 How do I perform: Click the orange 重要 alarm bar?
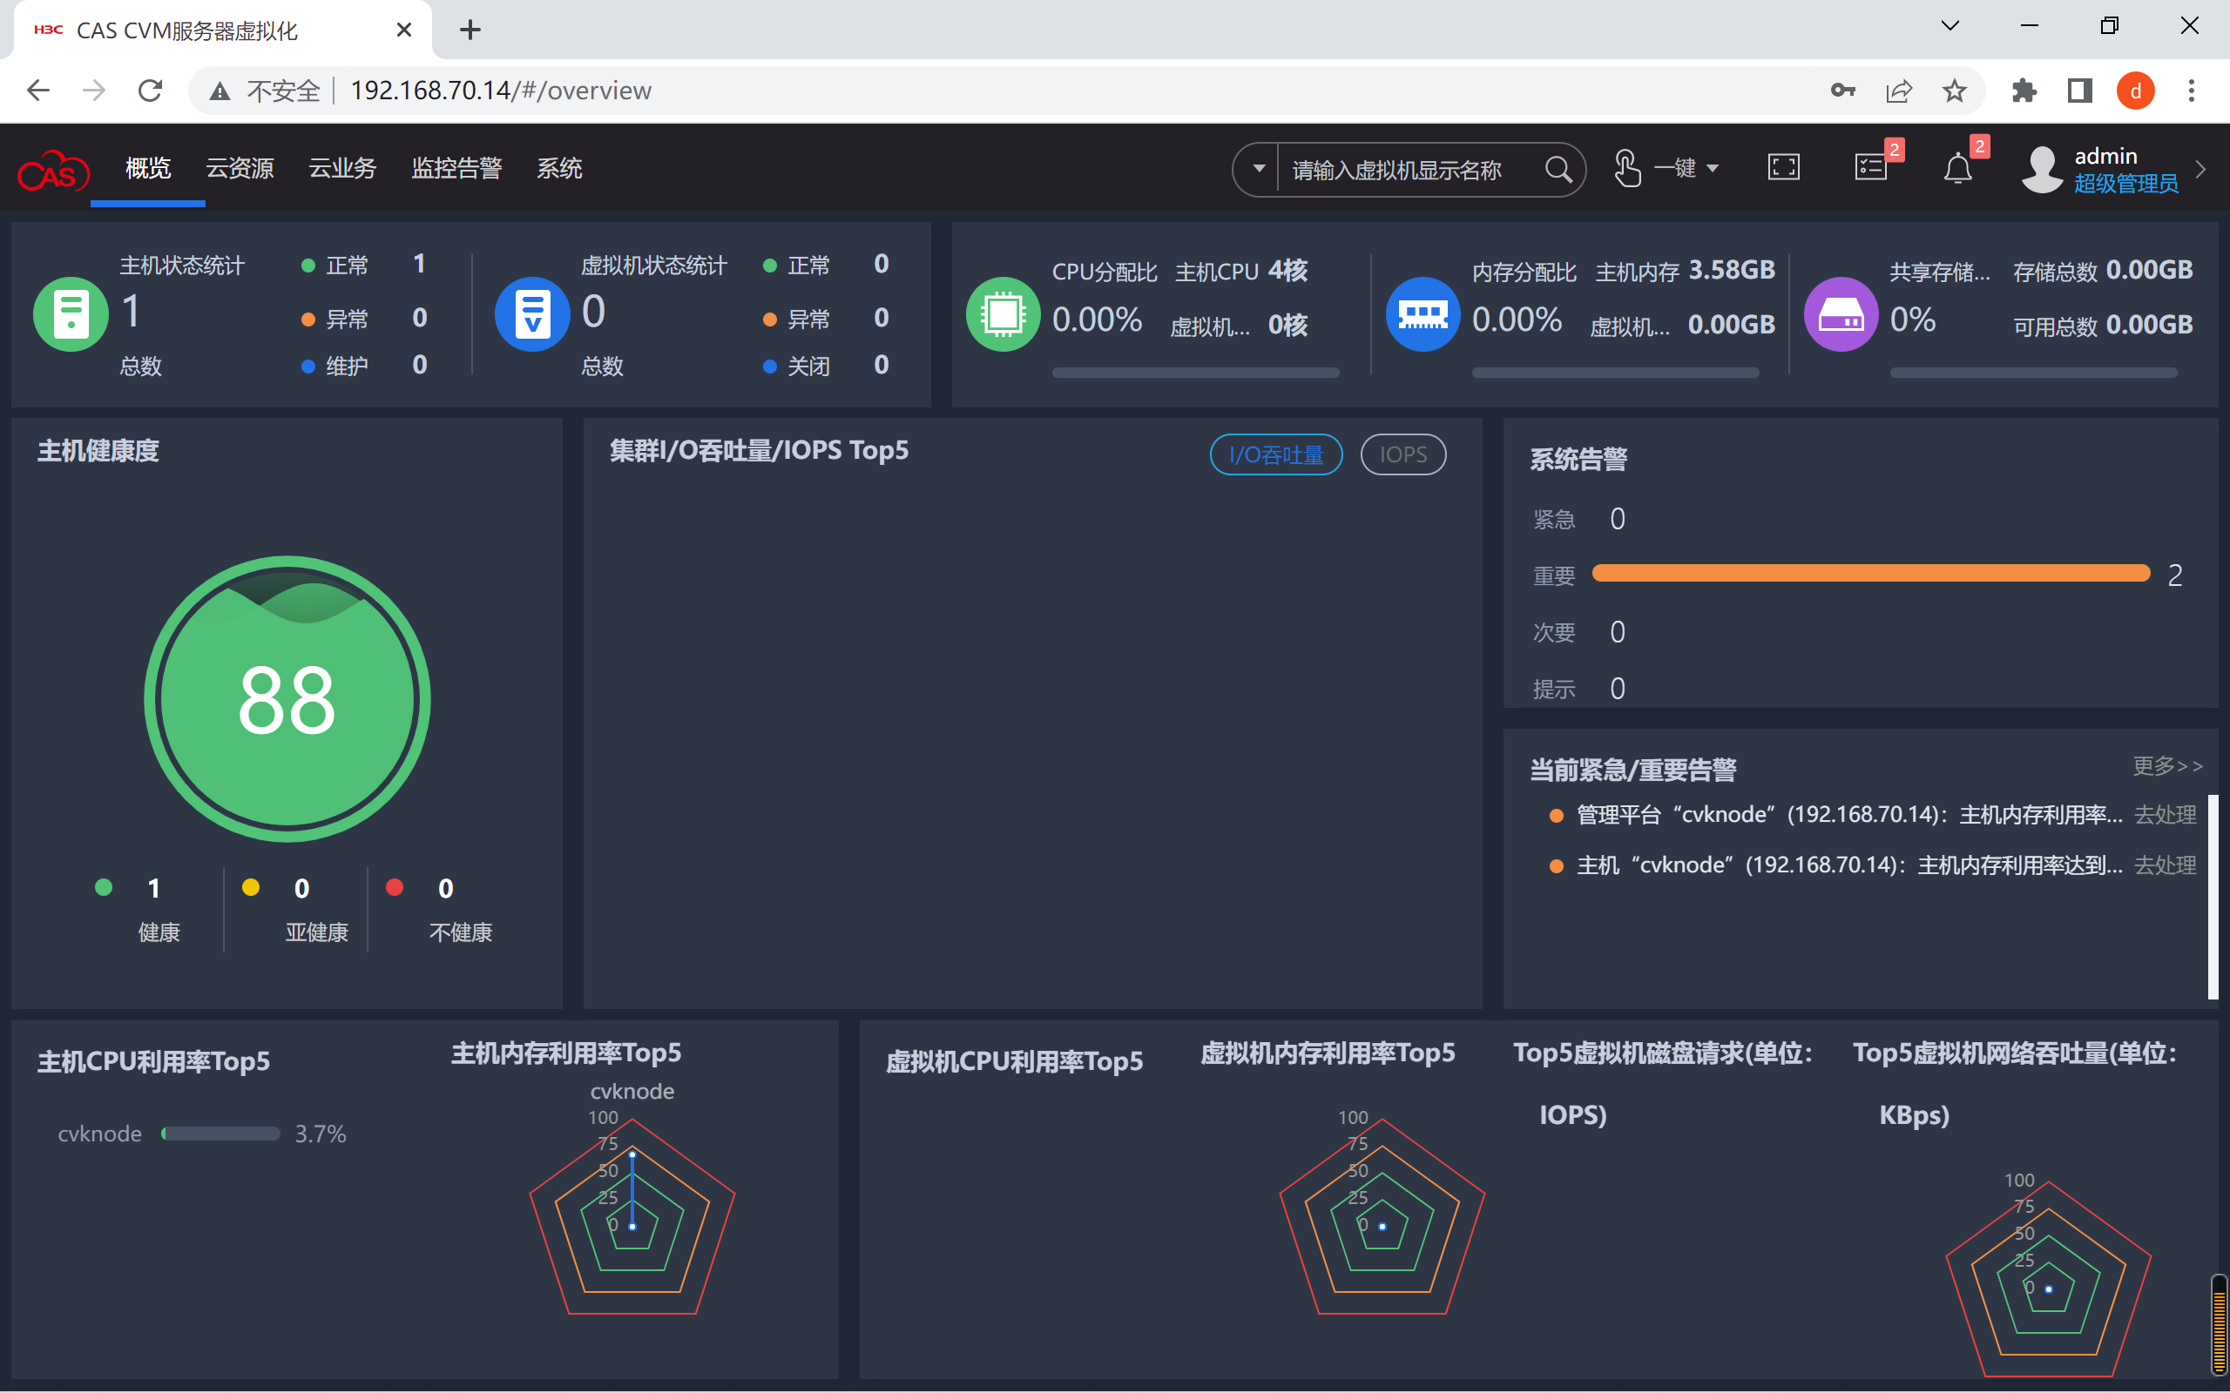click(1870, 574)
